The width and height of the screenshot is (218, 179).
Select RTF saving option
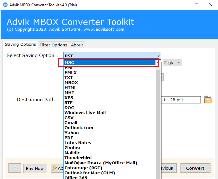pyautogui.click(x=109, y=103)
